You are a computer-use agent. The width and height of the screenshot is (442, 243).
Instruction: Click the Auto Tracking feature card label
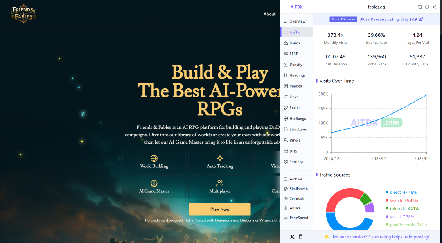coord(220,166)
